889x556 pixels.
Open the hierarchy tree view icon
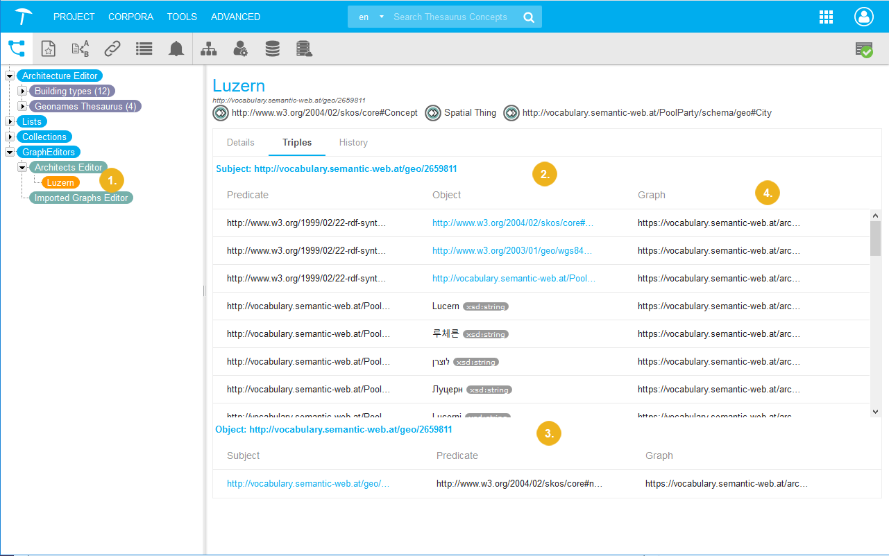coord(16,49)
